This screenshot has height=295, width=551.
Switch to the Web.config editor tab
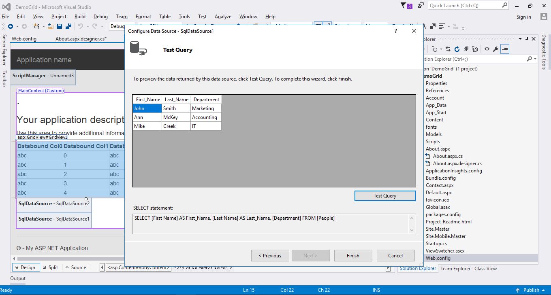point(24,39)
